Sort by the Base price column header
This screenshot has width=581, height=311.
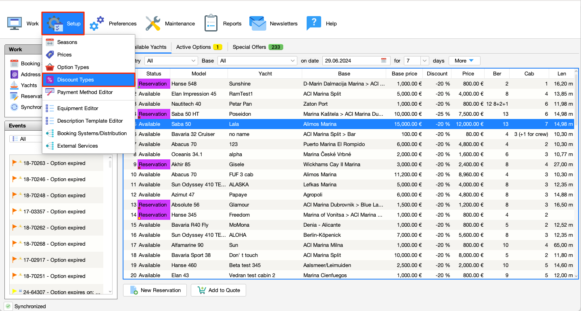click(x=404, y=73)
